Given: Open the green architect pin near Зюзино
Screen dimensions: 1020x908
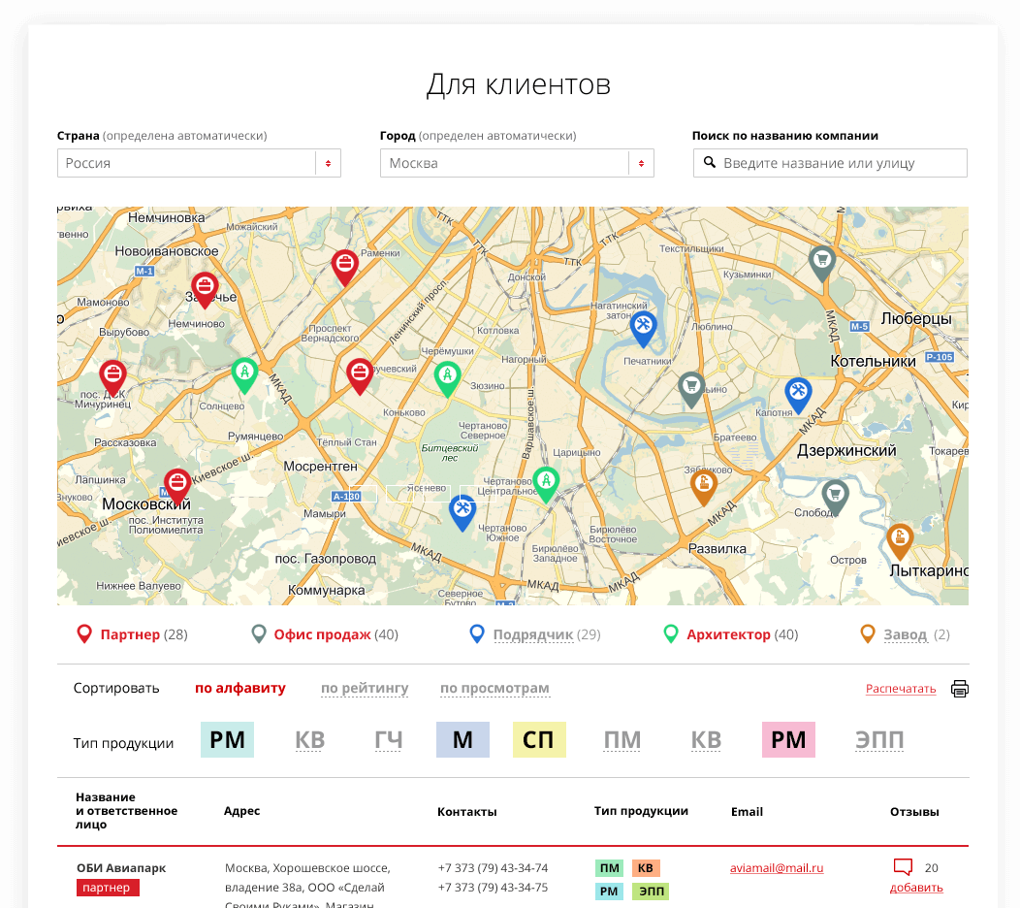Looking at the screenshot, I should [x=448, y=378].
